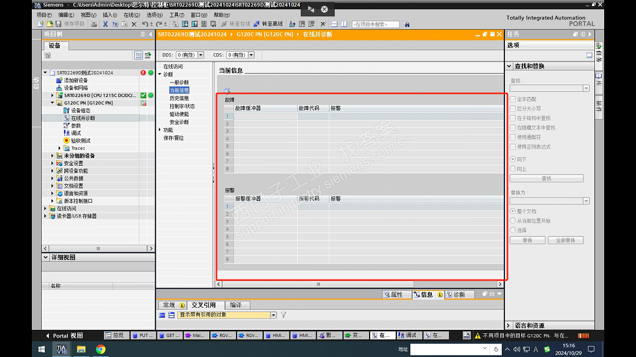Viewport: 636px width, 357px height.
Task: Expand the 语言和资源 task section
Action: pyautogui.click(x=509, y=326)
